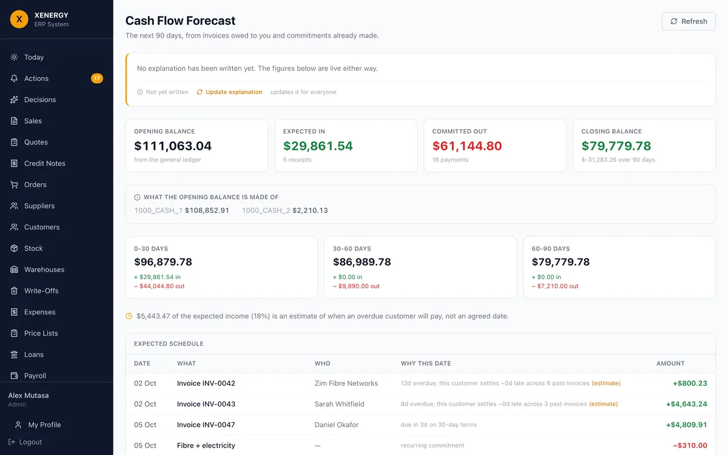Open Suppliers list

click(x=56, y=206)
